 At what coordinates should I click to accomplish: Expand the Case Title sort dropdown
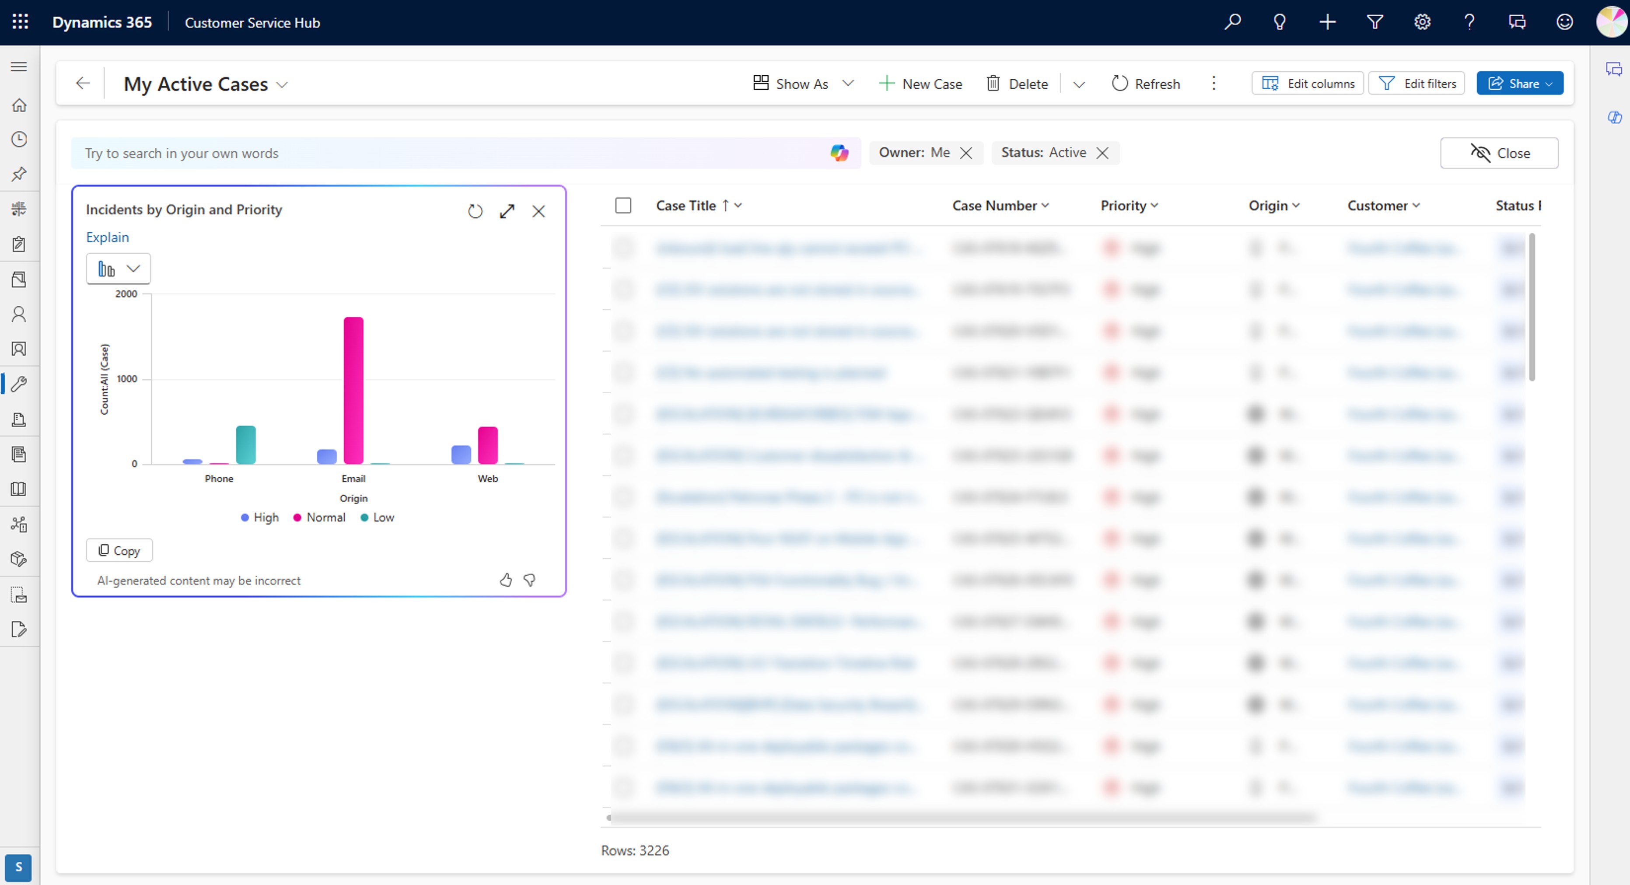coord(738,205)
